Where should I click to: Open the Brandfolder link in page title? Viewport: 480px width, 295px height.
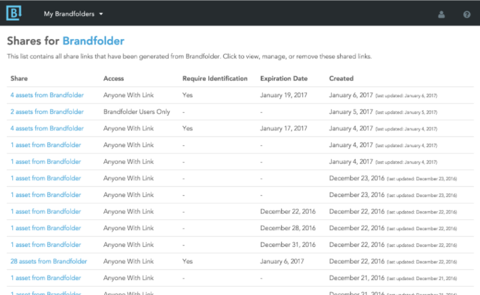93,41
